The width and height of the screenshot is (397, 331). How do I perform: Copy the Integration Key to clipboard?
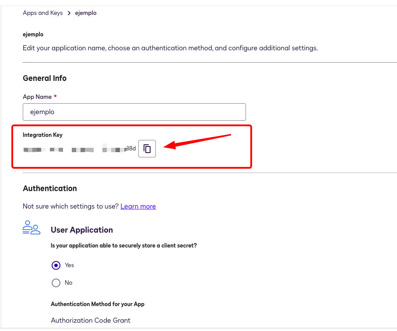point(147,149)
